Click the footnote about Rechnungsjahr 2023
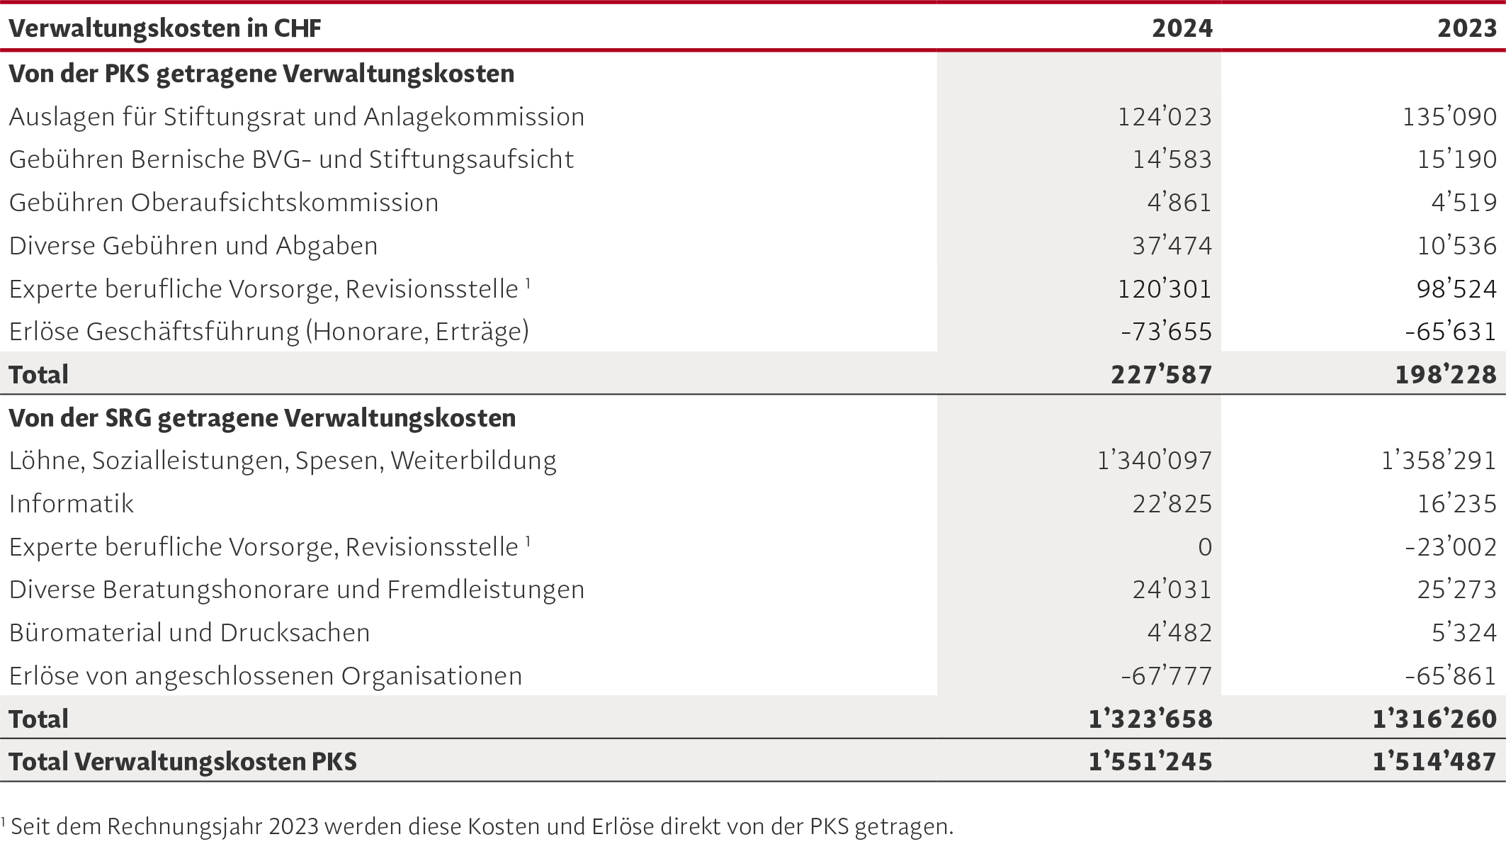Viewport: 1506px width, 849px height. tap(477, 827)
